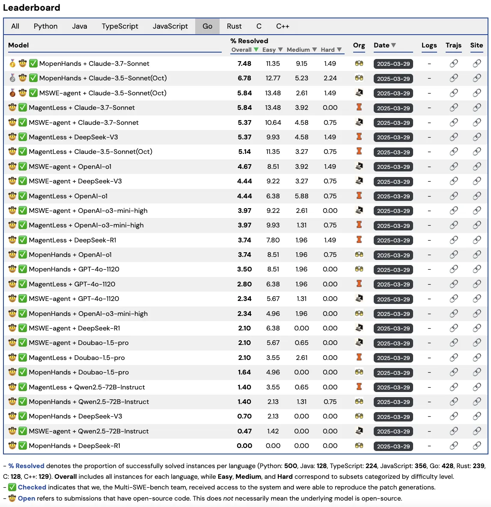The height and width of the screenshot is (507, 491).
Task: Click gold medal icon on first row
Action: [x=12, y=63]
